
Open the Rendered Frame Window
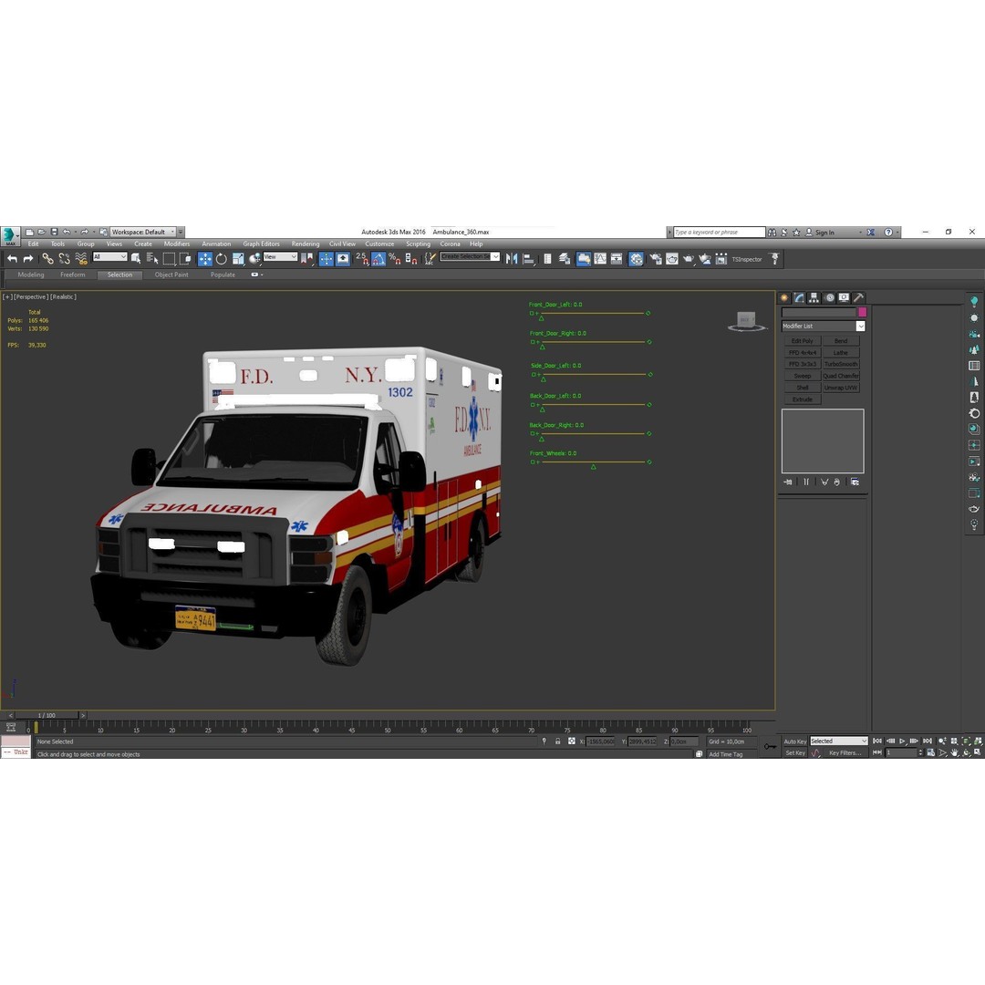pyautogui.click(x=672, y=259)
